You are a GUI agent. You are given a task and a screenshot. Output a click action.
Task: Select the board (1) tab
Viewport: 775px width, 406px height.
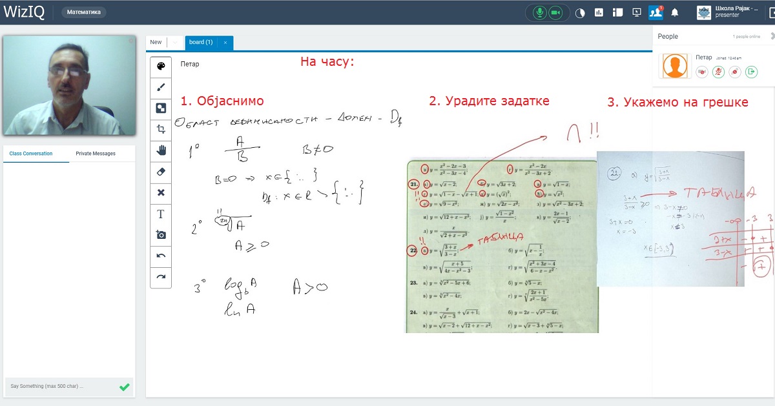pyautogui.click(x=201, y=43)
